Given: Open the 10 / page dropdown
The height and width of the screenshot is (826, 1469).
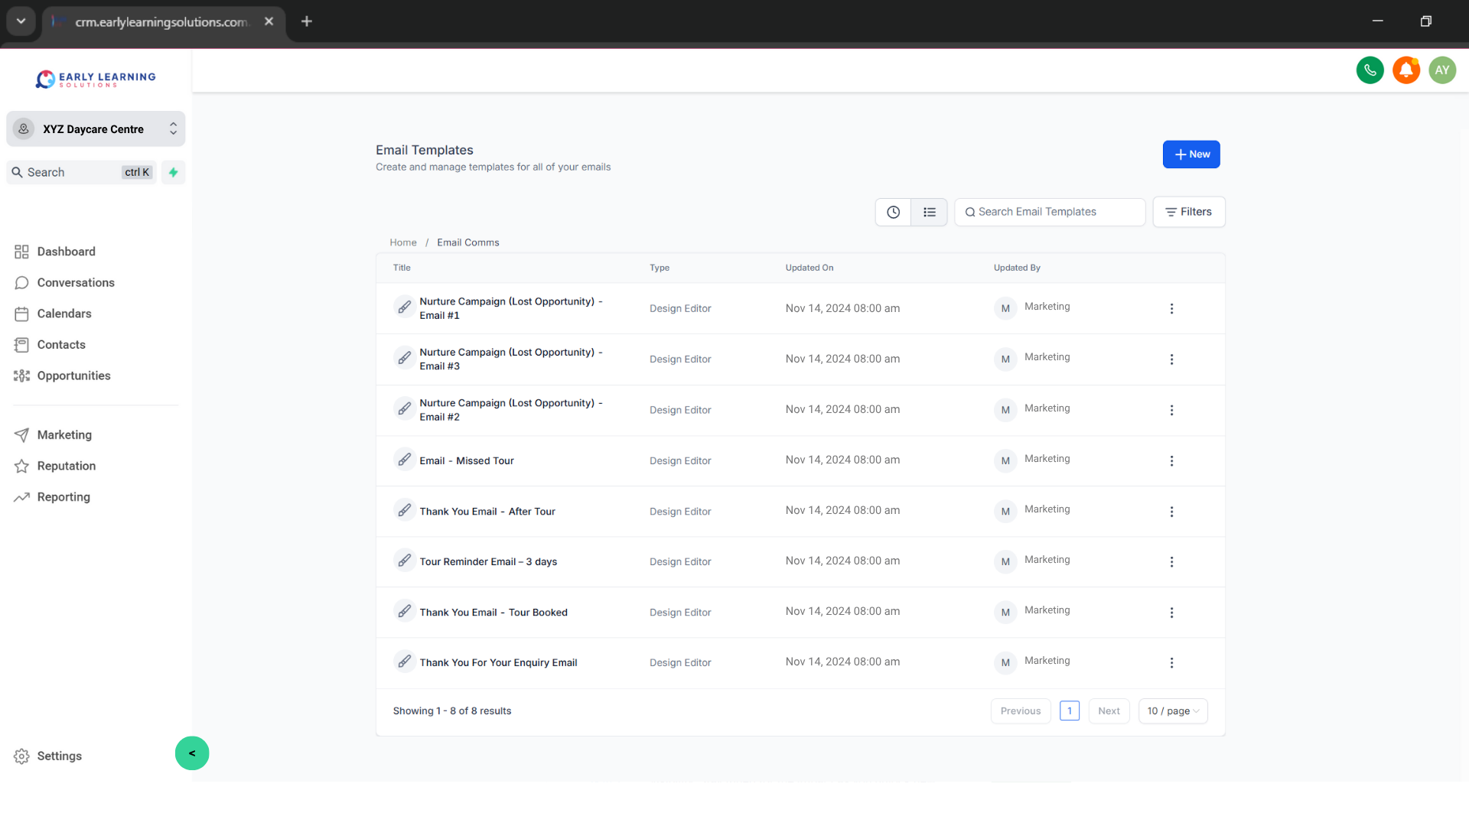Looking at the screenshot, I should point(1173,711).
